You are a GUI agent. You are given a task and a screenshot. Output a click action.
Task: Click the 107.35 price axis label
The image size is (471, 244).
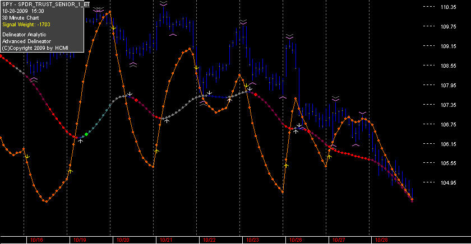448,105
